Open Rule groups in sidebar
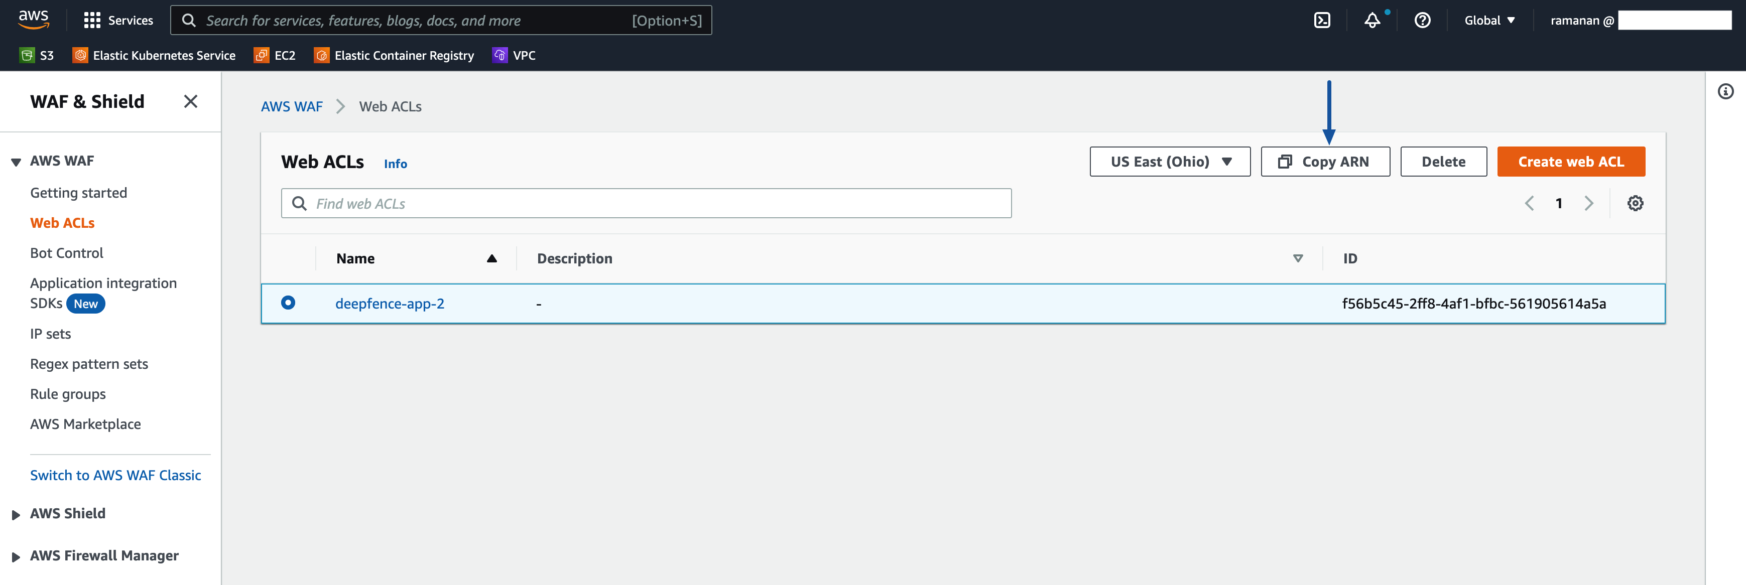 68,394
